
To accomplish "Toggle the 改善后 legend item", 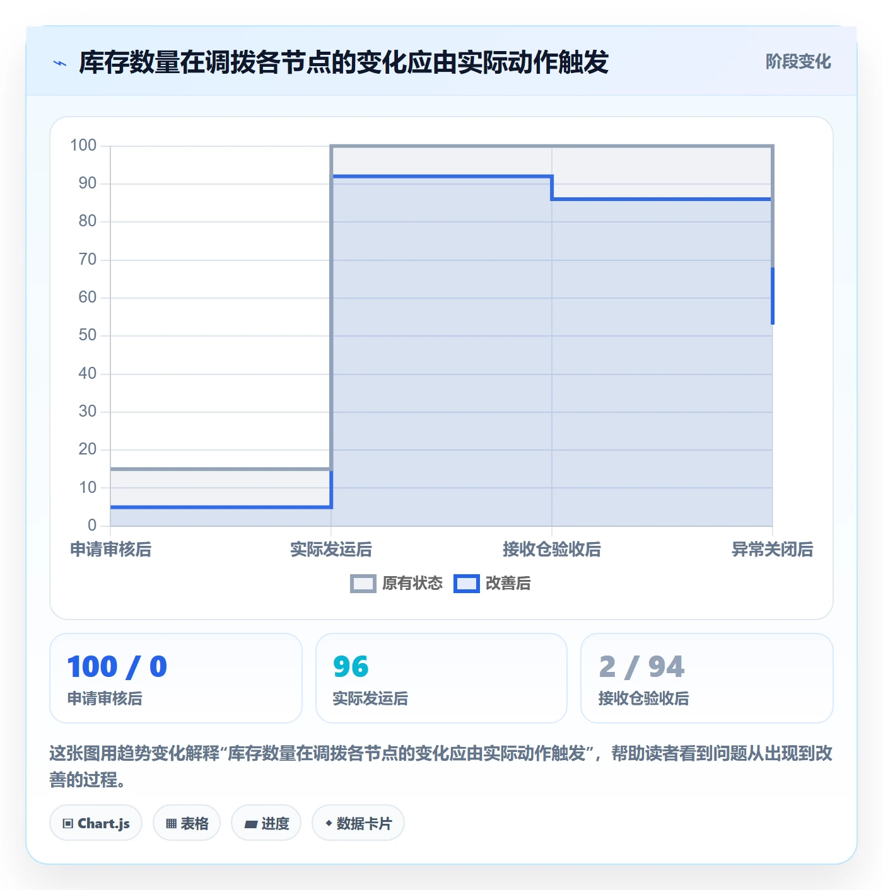I will 492,584.
